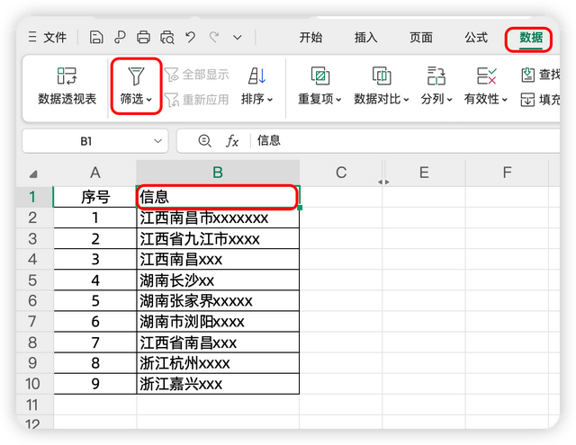Redo the last action
Viewport: 576px width, 445px height.
pyautogui.click(x=214, y=37)
